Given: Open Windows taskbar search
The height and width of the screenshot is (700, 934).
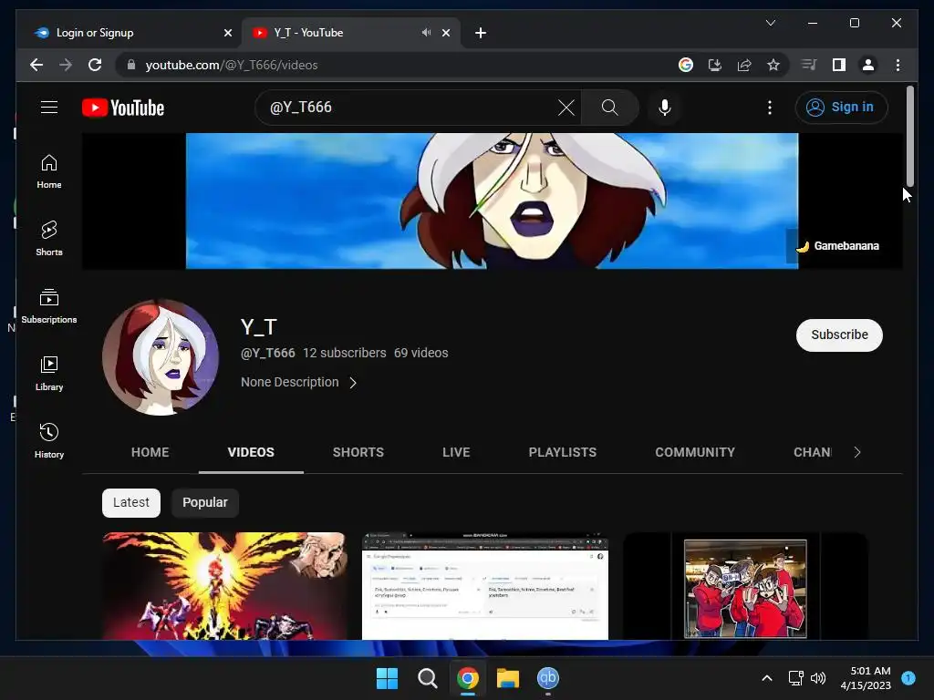Looking at the screenshot, I should [427, 678].
